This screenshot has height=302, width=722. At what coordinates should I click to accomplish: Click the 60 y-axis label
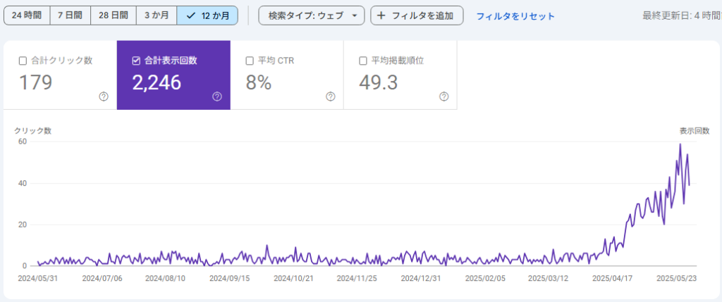(x=23, y=141)
